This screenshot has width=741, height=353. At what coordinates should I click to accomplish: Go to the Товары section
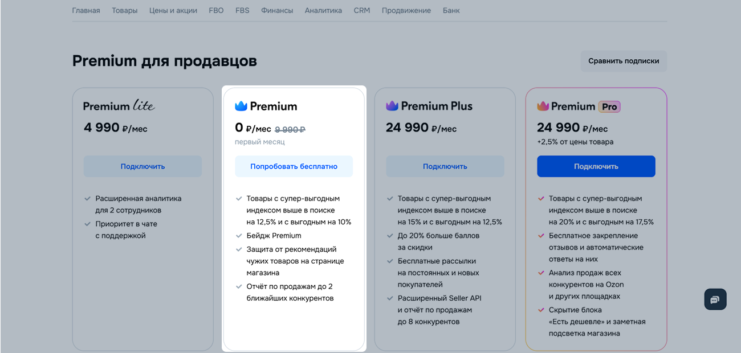124,10
